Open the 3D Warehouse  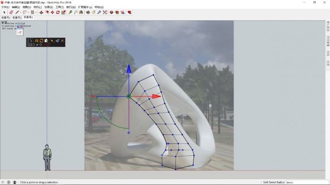point(112,13)
